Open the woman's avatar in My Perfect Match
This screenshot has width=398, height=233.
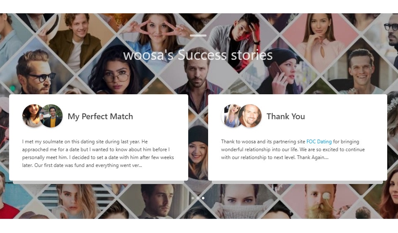pyautogui.click(x=32, y=116)
